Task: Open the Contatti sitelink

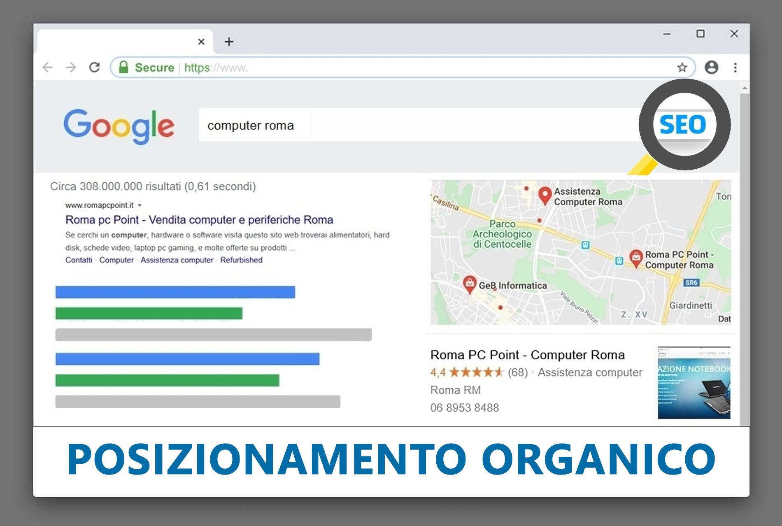Action: (79, 260)
